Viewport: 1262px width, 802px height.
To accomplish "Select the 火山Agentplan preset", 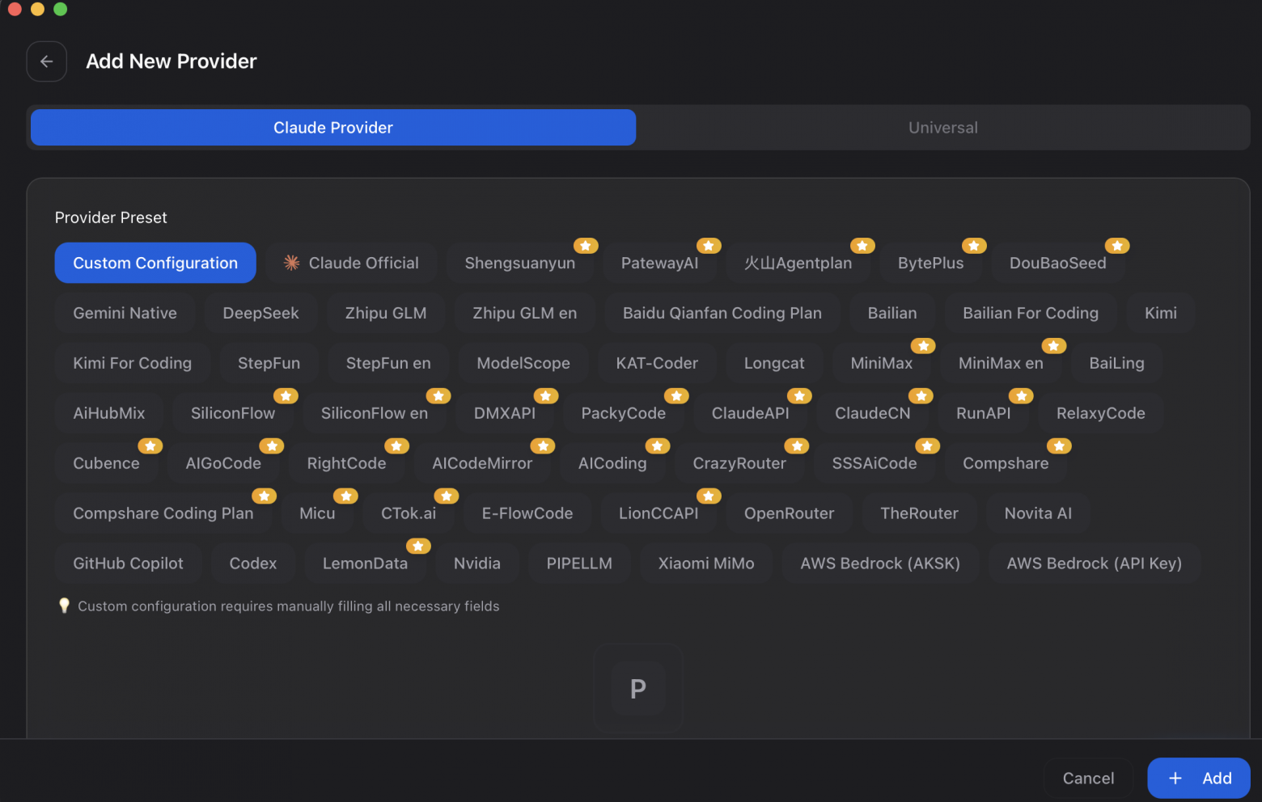I will pyautogui.click(x=798, y=263).
